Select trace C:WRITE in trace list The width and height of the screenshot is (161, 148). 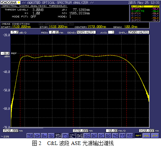pyautogui.click(x=145, y=11)
